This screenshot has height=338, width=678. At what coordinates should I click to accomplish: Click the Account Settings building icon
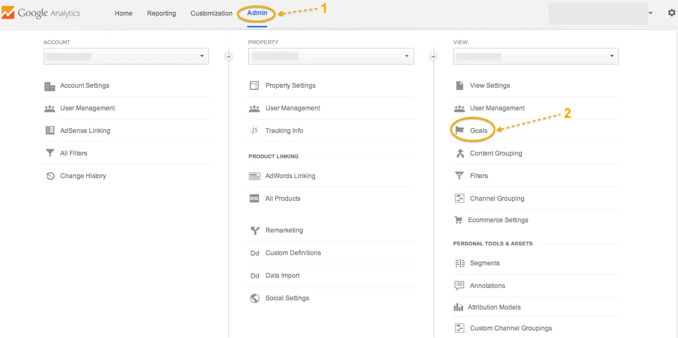50,86
